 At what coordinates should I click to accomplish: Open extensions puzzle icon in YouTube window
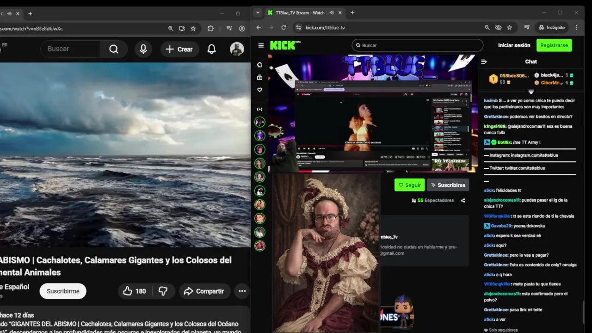(x=211, y=28)
